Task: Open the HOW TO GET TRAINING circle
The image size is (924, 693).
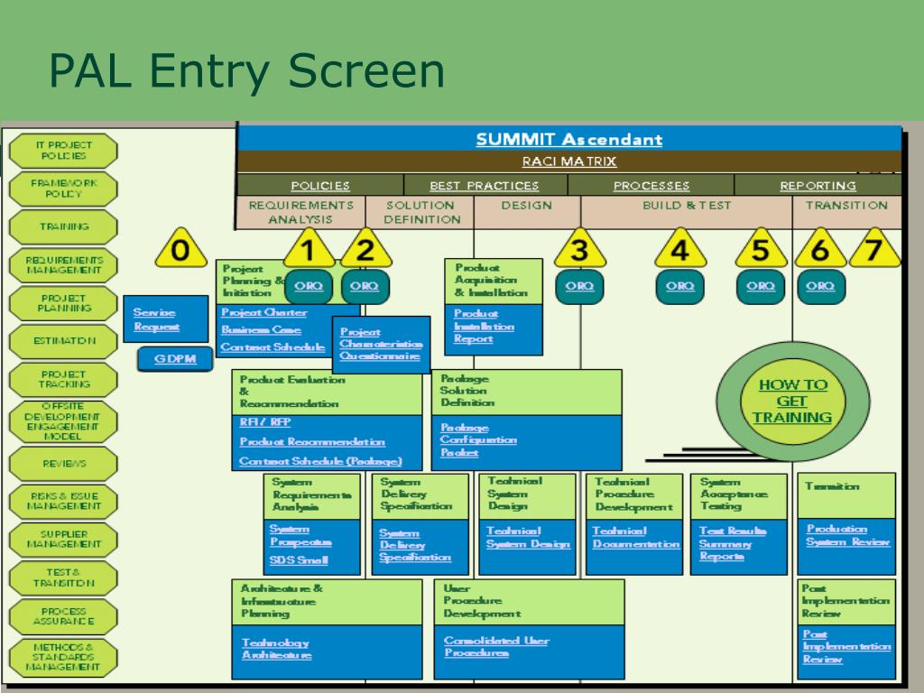Action: coord(792,402)
